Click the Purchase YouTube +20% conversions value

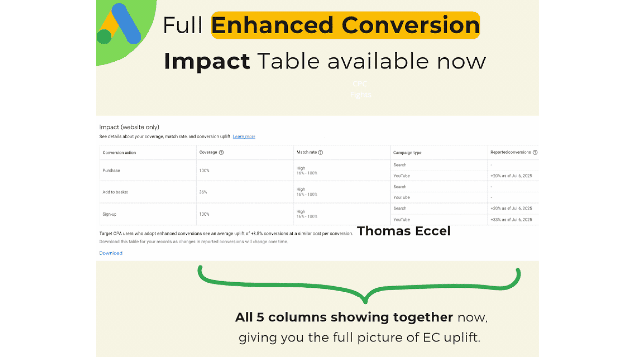tap(511, 176)
